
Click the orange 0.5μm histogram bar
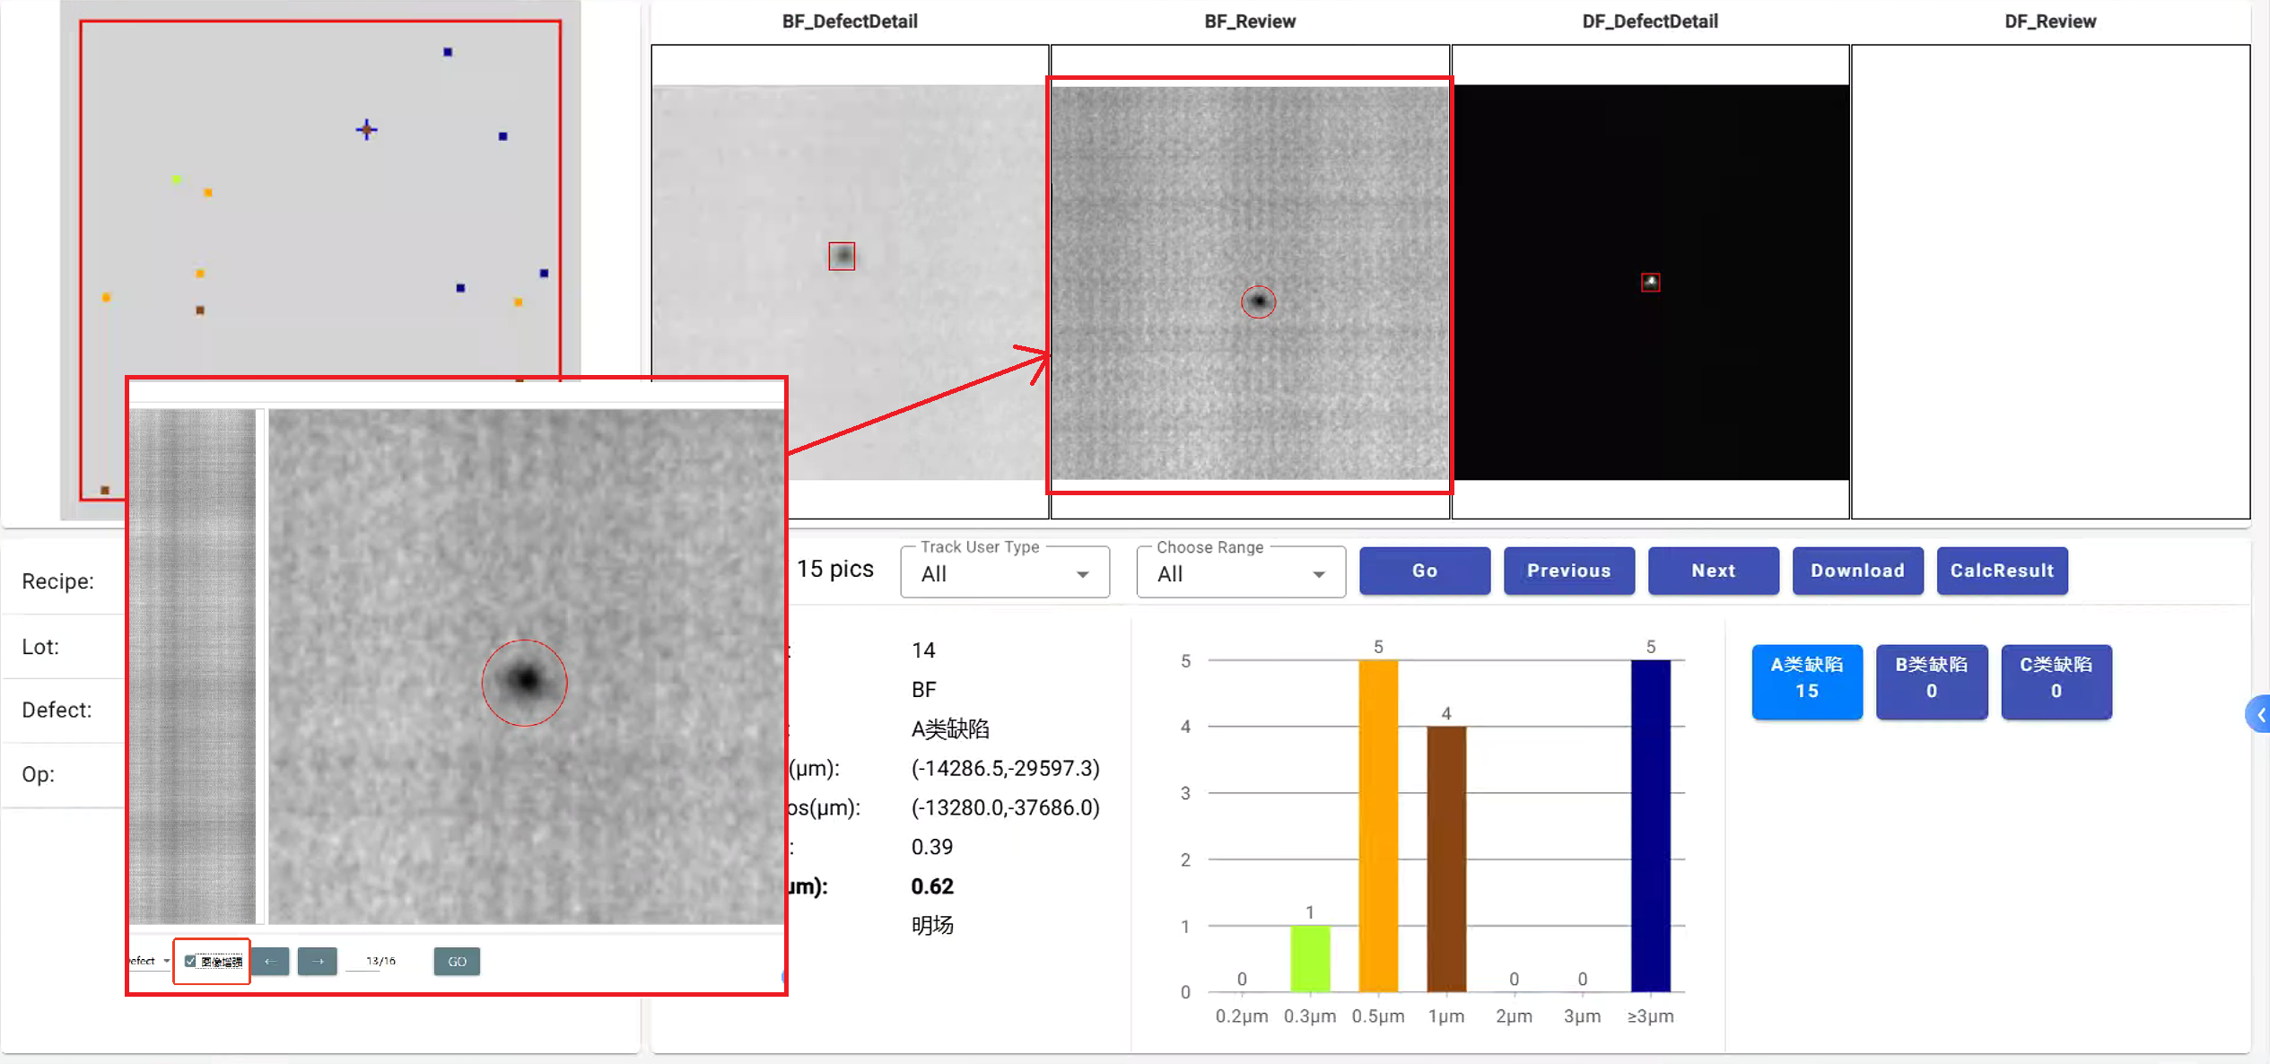pos(1377,825)
